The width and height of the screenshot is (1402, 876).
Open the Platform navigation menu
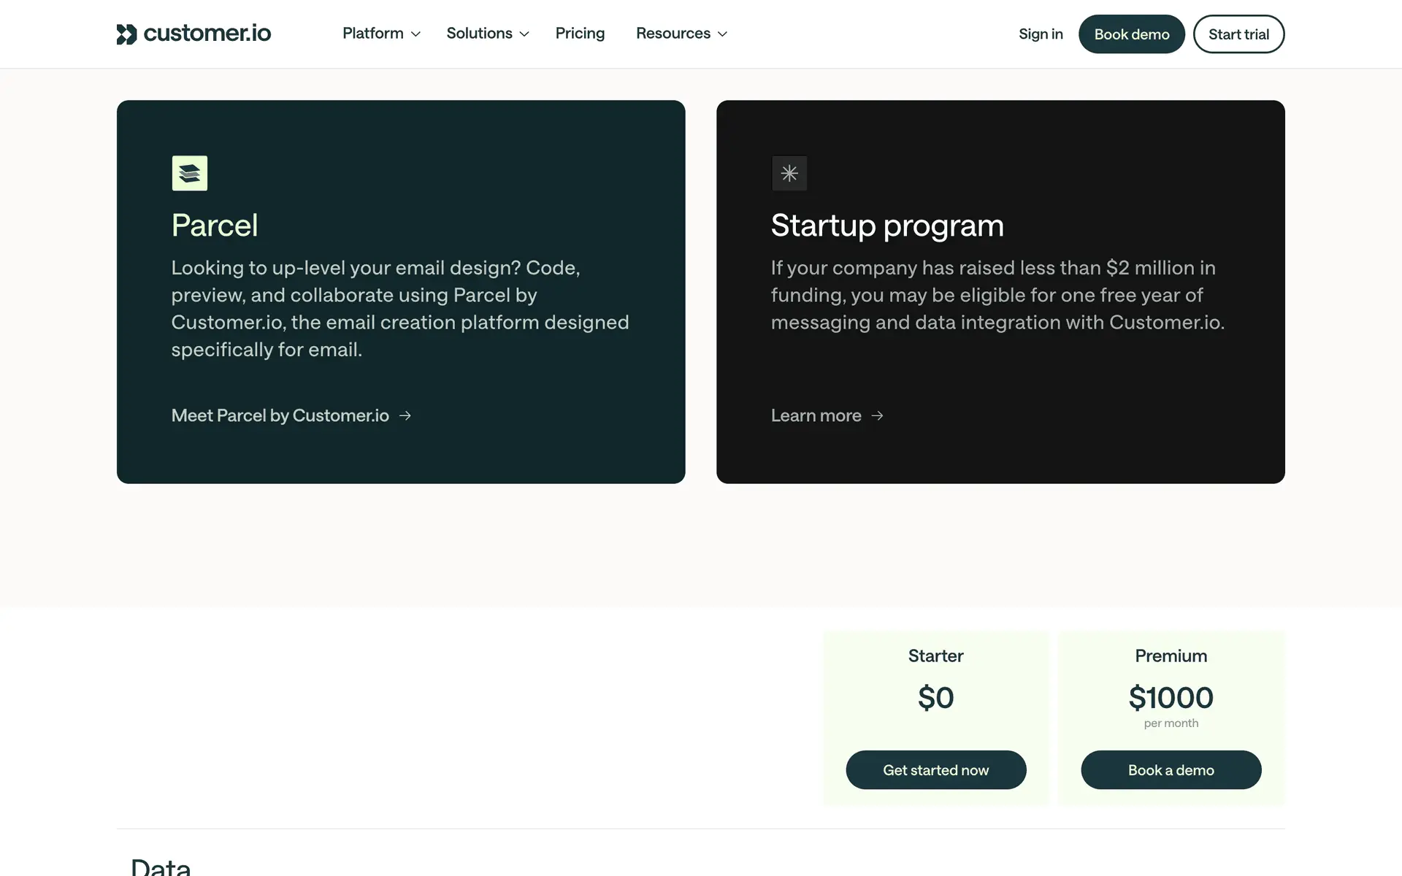[373, 34]
